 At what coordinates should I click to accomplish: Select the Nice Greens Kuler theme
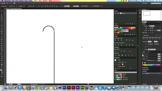click(126, 78)
